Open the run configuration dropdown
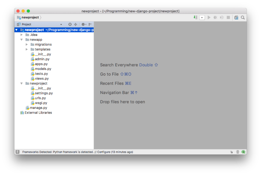The width and height of the screenshot is (261, 175). pyautogui.click(x=202, y=17)
